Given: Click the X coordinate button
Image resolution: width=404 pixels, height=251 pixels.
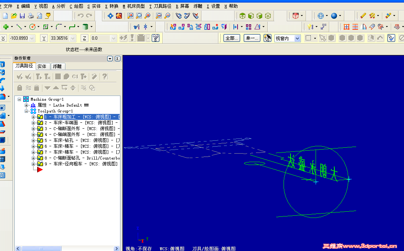Looking at the screenshot, I should 3,38.
